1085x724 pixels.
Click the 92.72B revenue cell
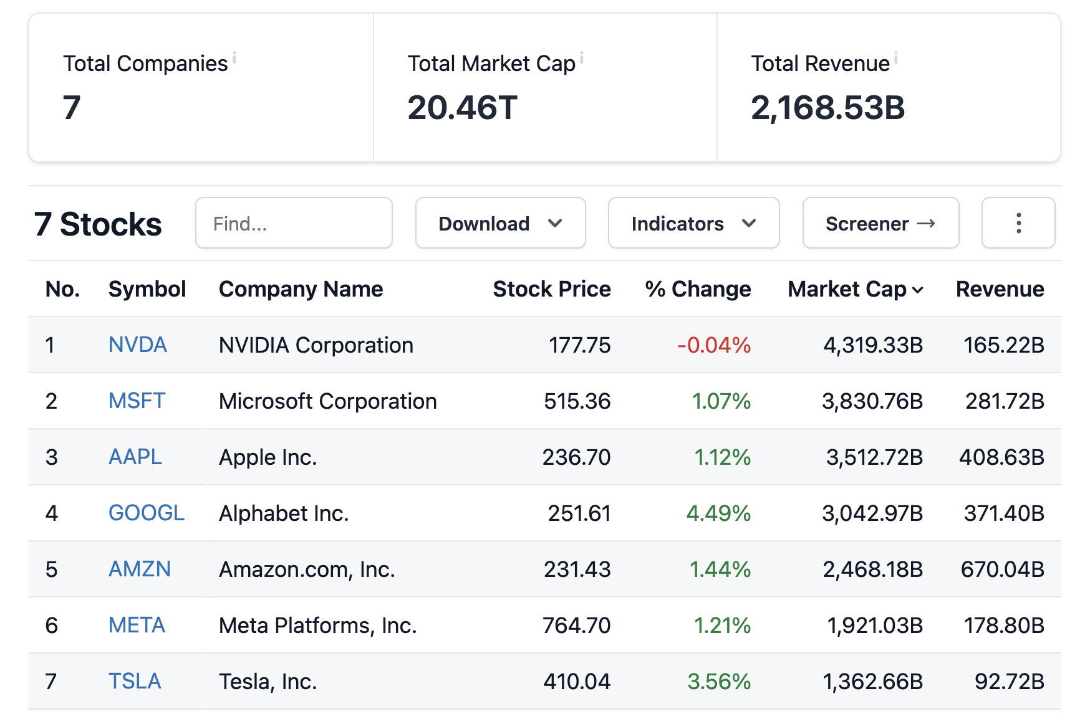point(1010,681)
